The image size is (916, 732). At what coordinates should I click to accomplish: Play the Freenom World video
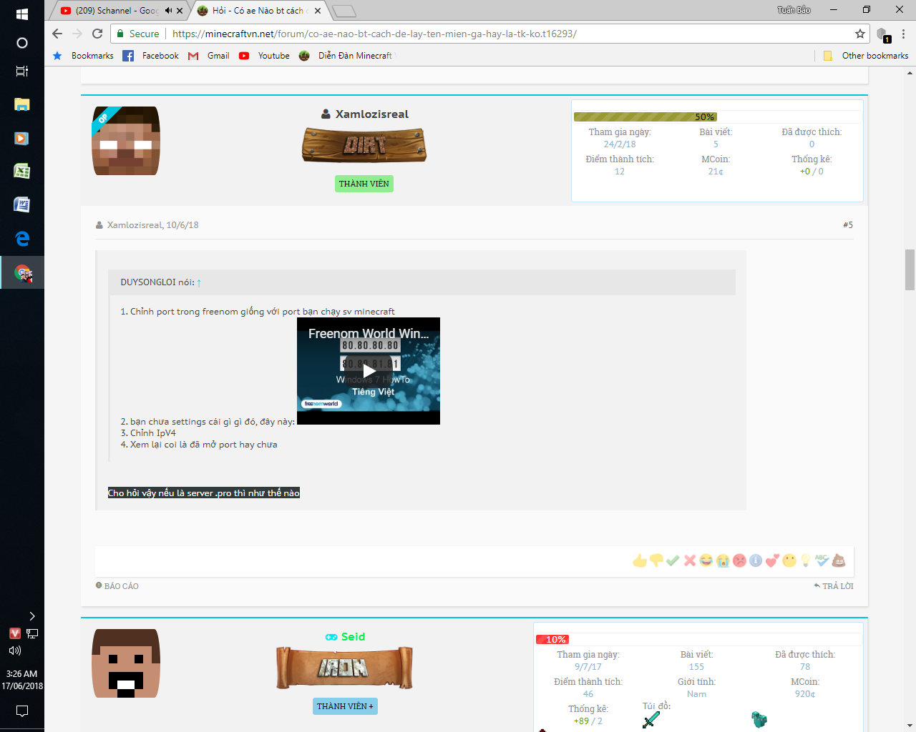click(369, 371)
